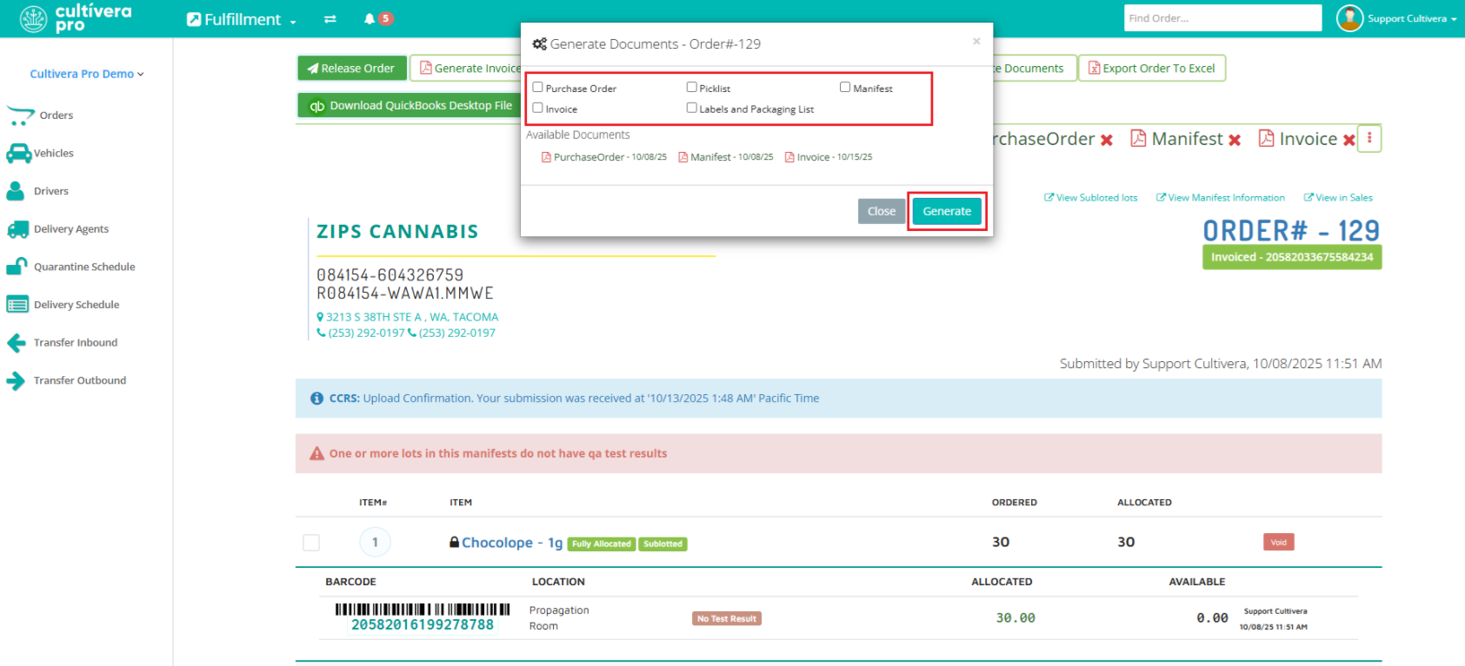The width and height of the screenshot is (1465, 666).
Task: Go to Transfer Inbound
Action: pos(76,343)
